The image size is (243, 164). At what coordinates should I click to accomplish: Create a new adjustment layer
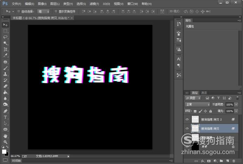point(215,161)
